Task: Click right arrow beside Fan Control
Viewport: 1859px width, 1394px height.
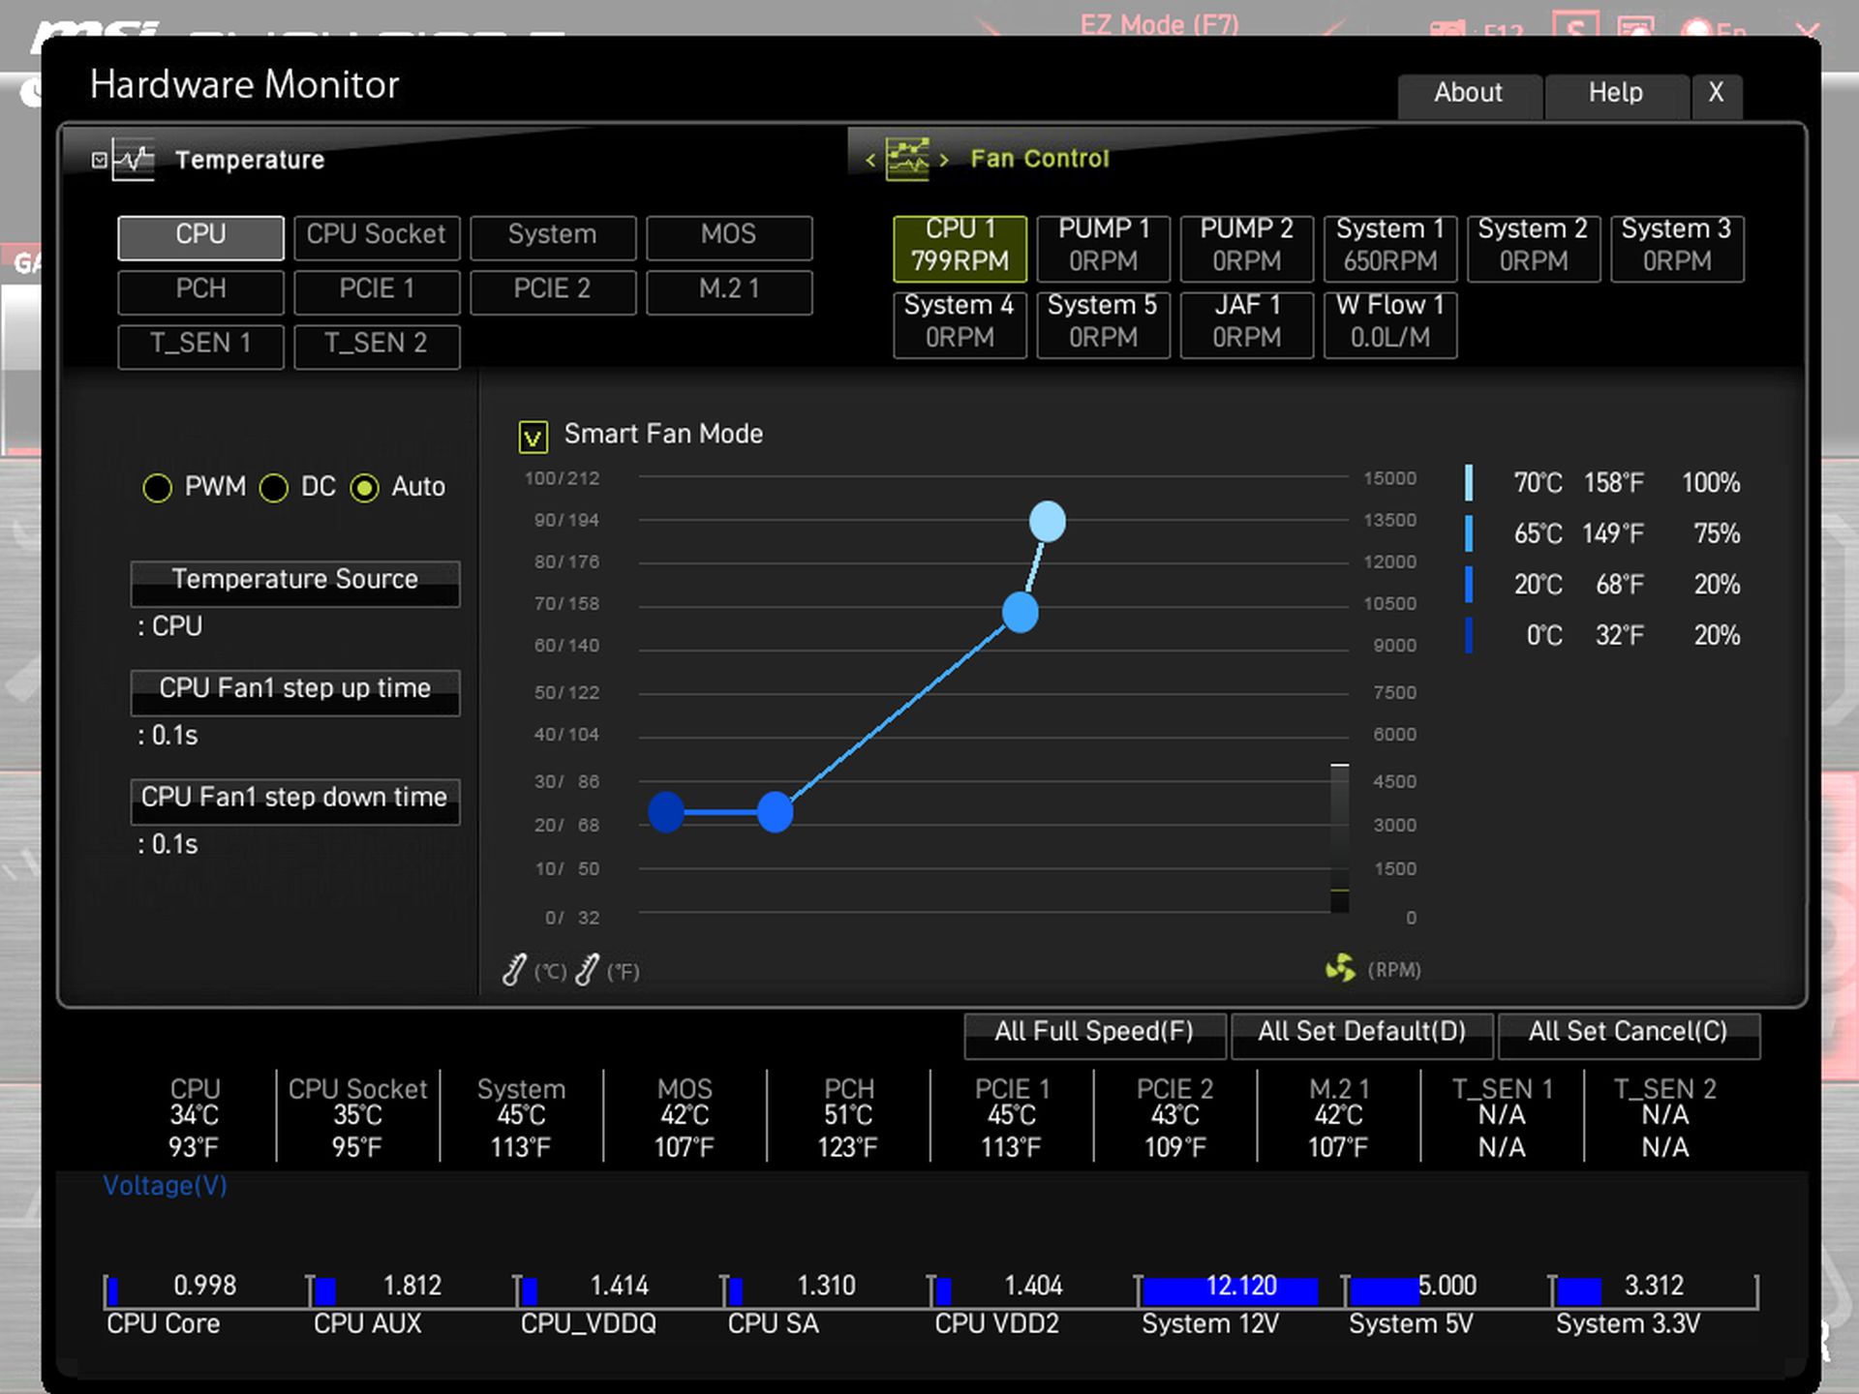Action: [x=944, y=160]
